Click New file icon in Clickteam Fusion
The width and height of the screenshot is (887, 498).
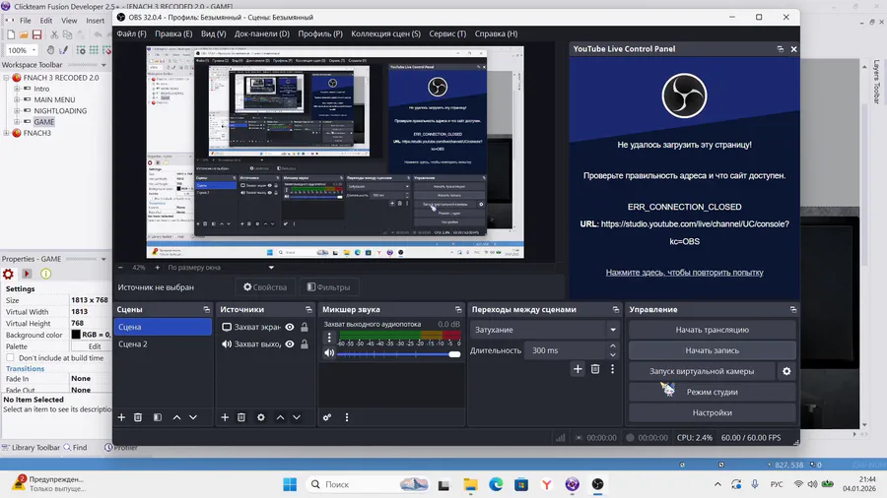[x=11, y=35]
